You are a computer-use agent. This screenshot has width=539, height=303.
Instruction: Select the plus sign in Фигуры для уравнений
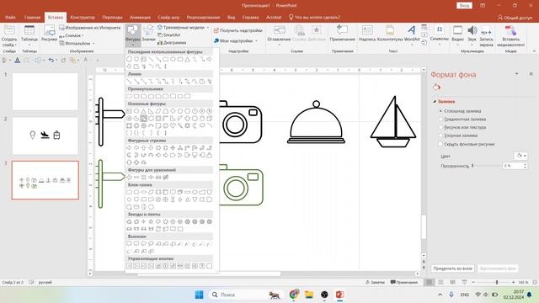coord(129,178)
